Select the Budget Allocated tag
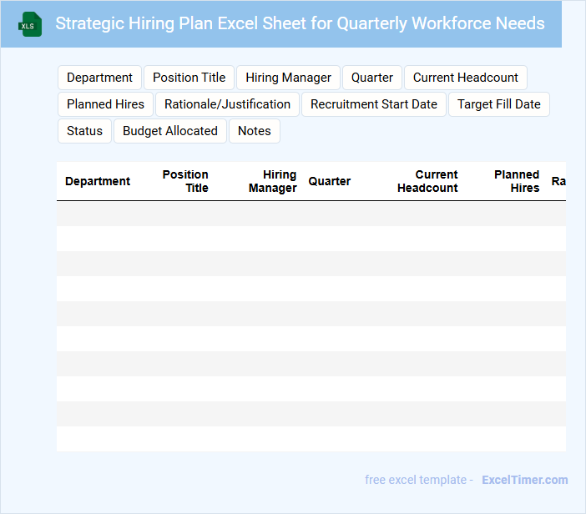The width and height of the screenshot is (586, 514). 169,131
